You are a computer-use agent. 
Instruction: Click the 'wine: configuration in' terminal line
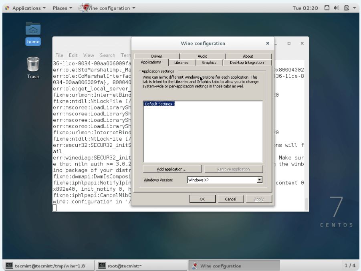click(92, 202)
